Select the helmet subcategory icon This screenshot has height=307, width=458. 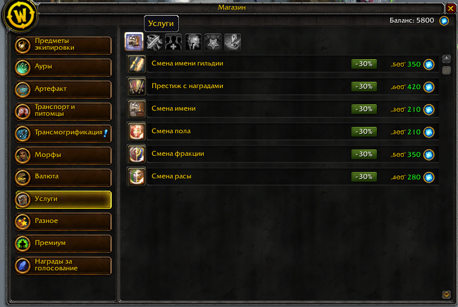pyautogui.click(x=193, y=42)
